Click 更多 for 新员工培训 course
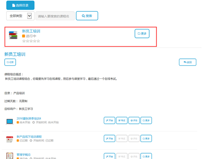 click(142, 33)
